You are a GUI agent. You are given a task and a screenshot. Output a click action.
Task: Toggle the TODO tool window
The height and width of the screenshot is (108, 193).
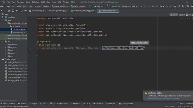tap(87, 103)
